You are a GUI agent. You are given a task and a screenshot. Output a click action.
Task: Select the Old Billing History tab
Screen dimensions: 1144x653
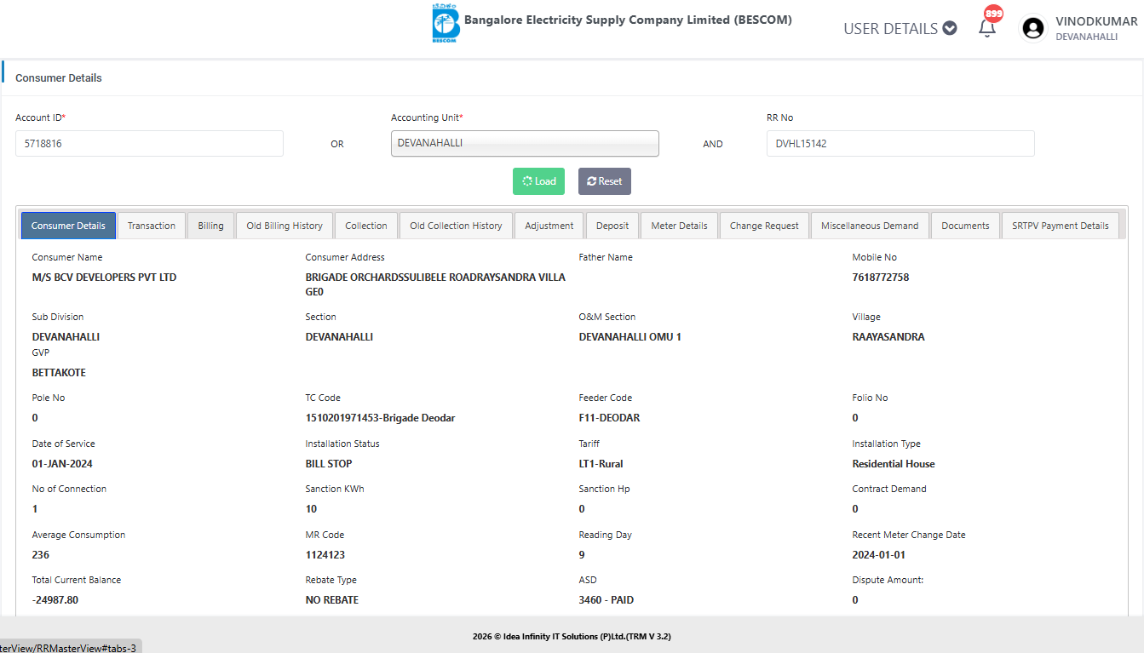coord(285,226)
